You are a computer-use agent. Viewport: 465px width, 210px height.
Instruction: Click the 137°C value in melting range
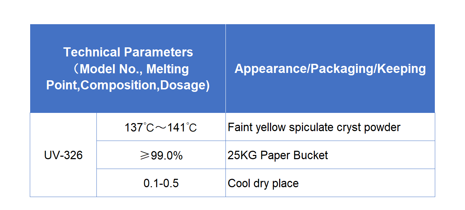(x=140, y=127)
